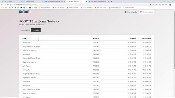
Task: Click the browser forward arrow
Action: click(x=5, y=5)
